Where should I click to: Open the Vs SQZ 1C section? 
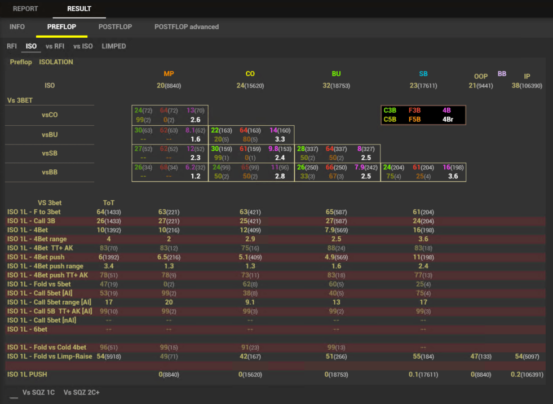[38, 392]
